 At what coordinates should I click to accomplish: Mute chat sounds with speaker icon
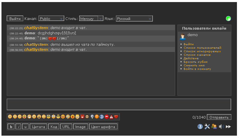click(x=221, y=127)
